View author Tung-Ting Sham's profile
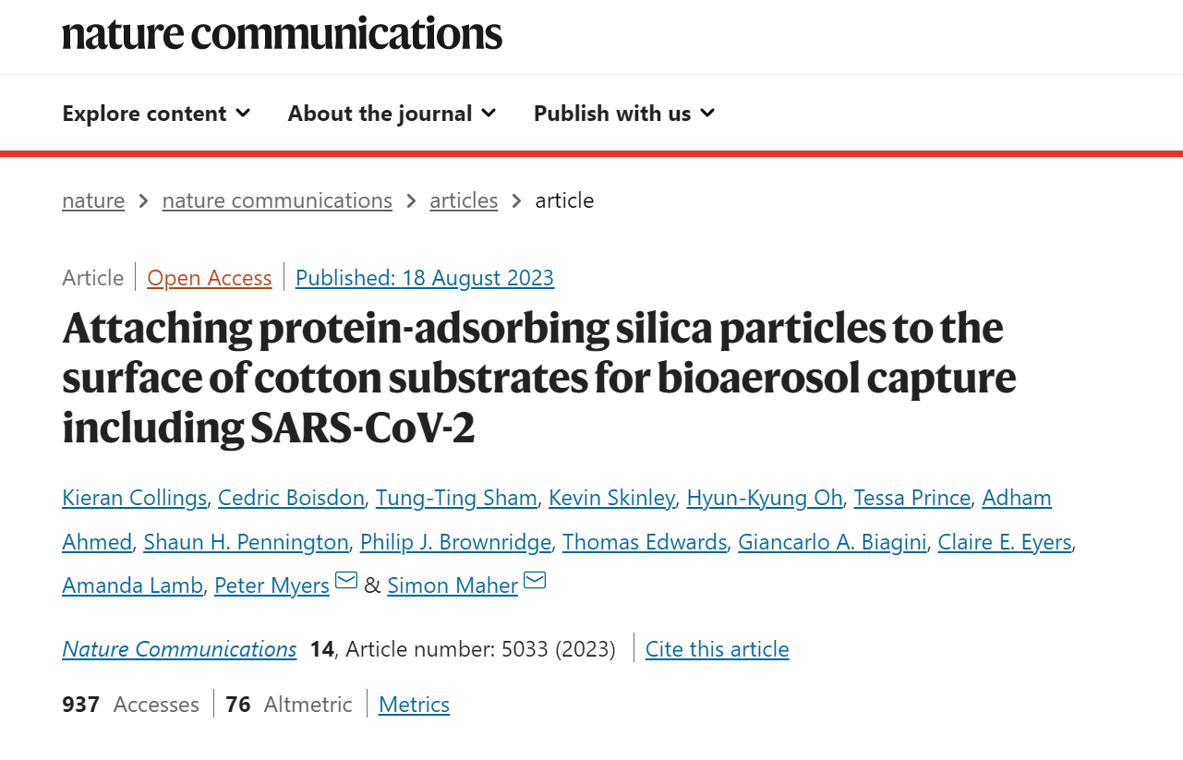The height and width of the screenshot is (760, 1183). [x=456, y=499]
